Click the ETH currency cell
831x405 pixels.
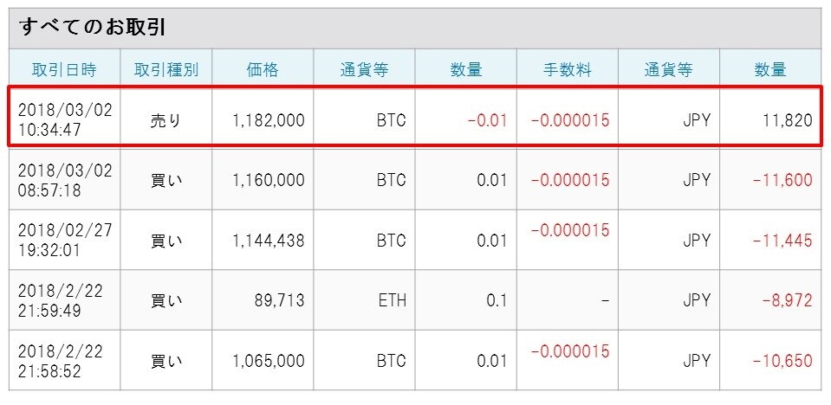[x=390, y=301]
